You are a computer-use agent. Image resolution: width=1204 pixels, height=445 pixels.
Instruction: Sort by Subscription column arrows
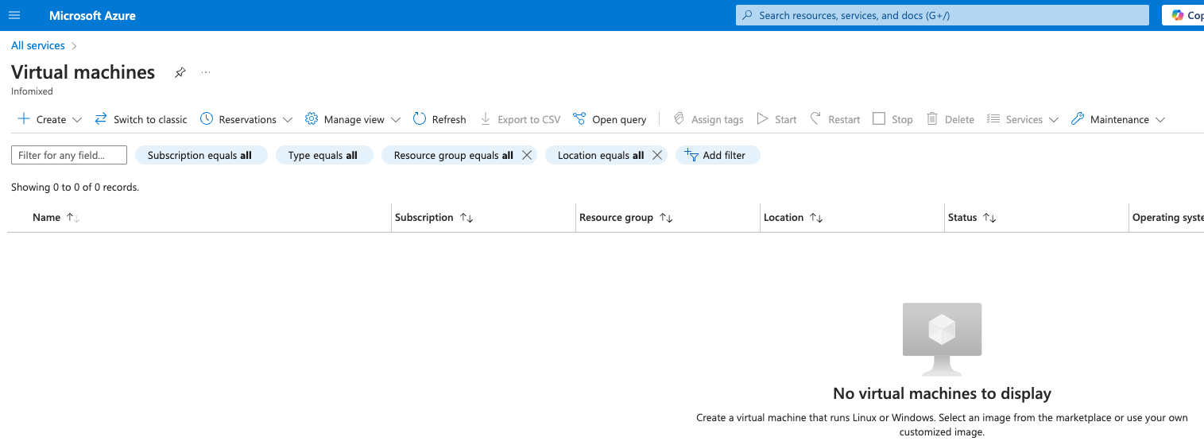pos(467,218)
